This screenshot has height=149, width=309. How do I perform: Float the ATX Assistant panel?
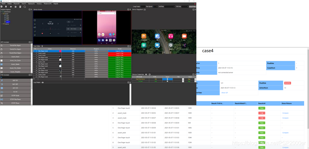pos(30,42)
